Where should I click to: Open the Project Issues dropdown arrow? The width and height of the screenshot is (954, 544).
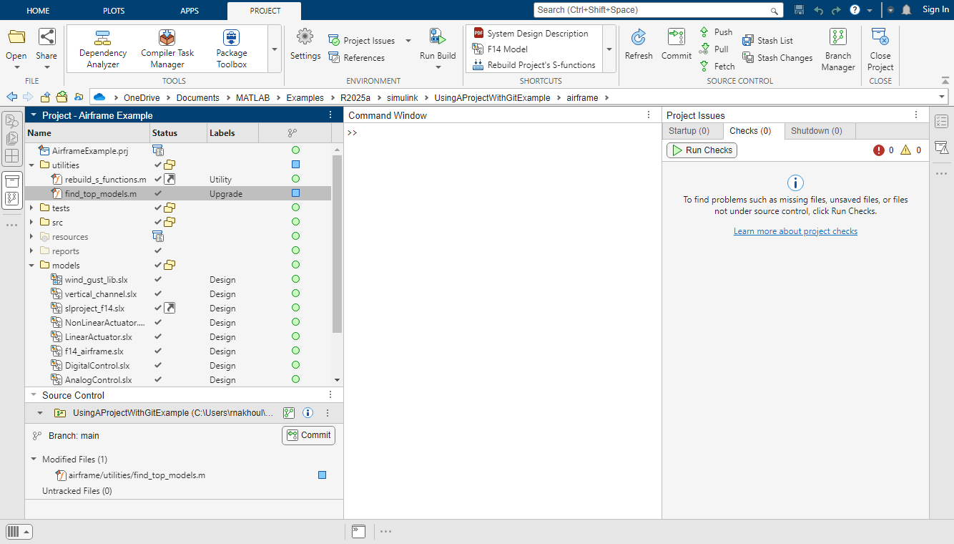[x=408, y=41]
